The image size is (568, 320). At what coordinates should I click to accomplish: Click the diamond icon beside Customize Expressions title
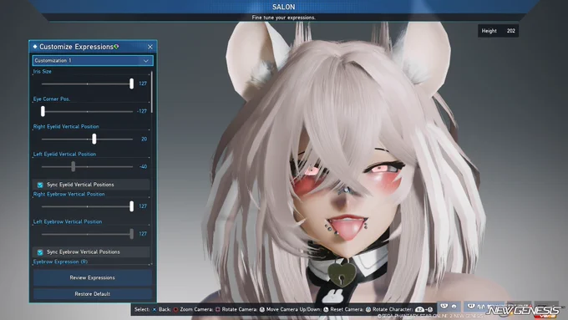[x=35, y=47]
